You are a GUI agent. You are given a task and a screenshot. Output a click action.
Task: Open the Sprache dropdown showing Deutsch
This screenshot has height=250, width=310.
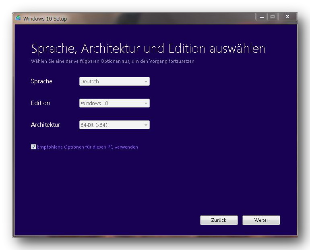click(114, 81)
